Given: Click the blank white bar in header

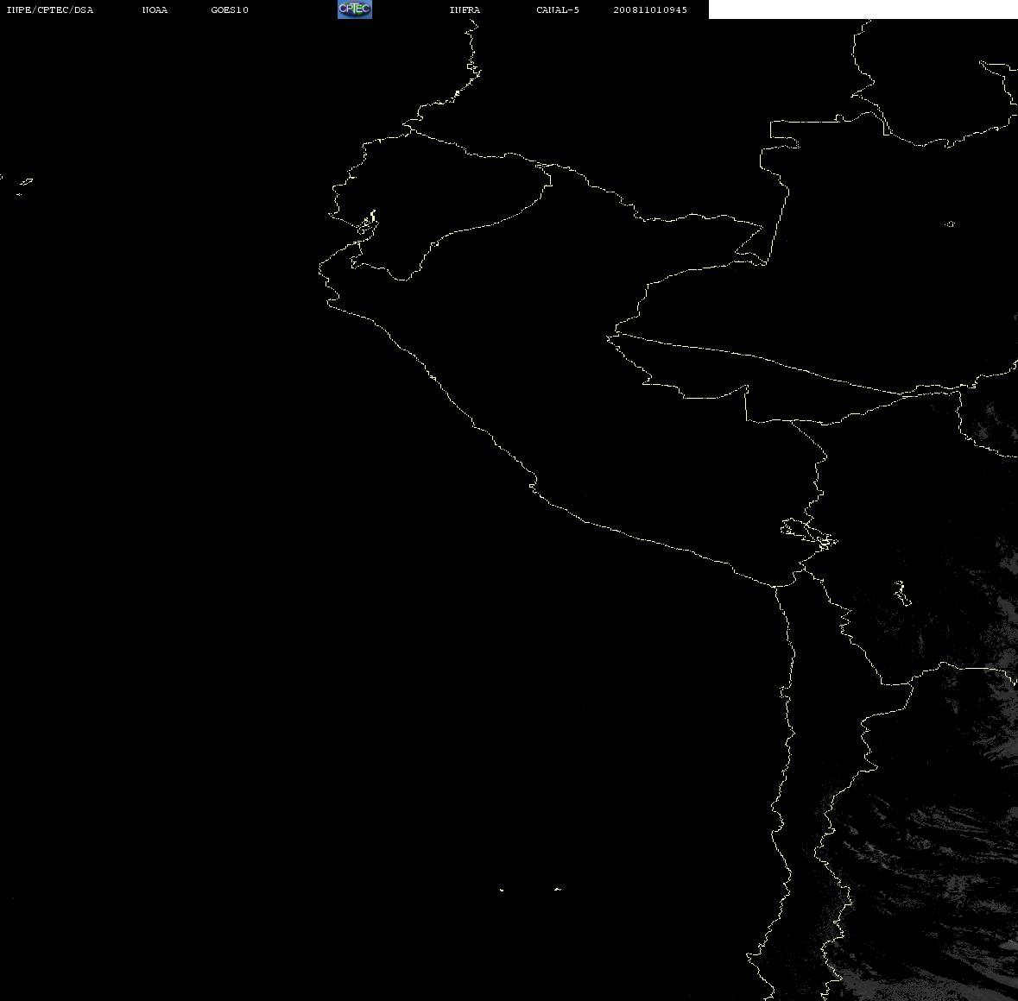Looking at the screenshot, I should click(x=863, y=9).
